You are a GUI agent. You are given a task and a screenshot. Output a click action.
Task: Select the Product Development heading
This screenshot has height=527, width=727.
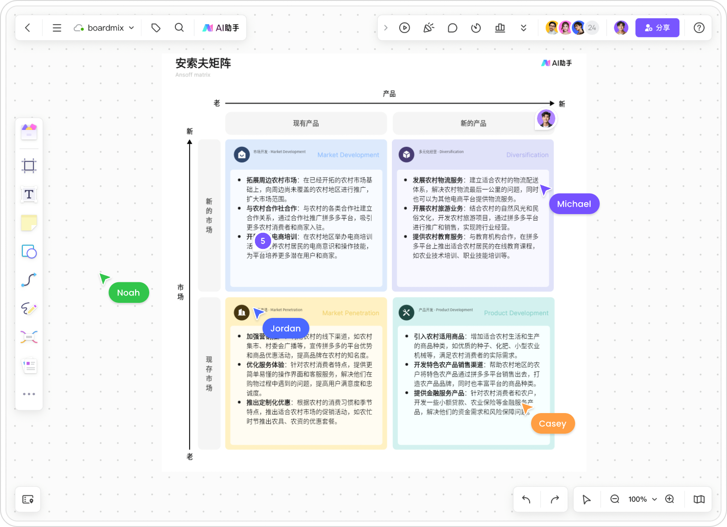516,313
